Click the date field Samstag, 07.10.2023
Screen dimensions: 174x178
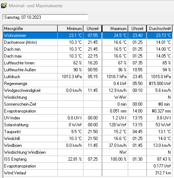point(45,17)
